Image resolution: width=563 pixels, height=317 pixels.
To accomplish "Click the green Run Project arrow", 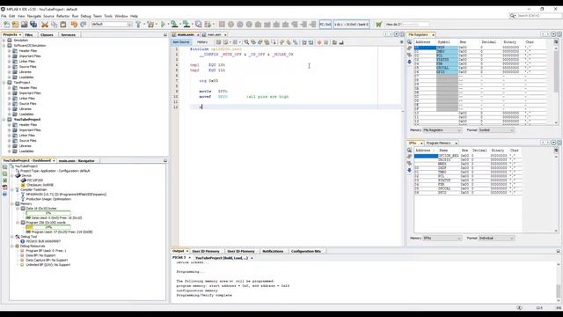I will click(x=163, y=25).
